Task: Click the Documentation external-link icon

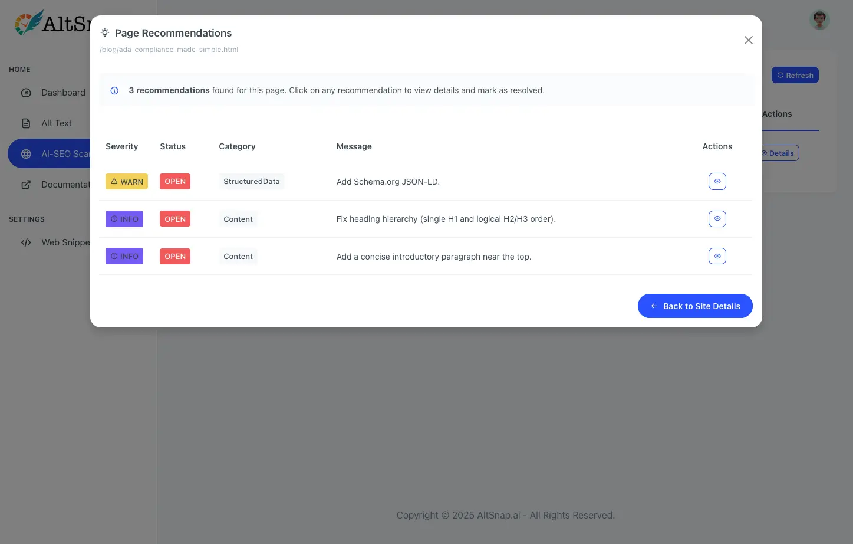Action: 26,185
